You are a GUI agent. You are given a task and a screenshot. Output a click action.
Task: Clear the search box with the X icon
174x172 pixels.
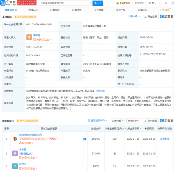click(x=91, y=3)
